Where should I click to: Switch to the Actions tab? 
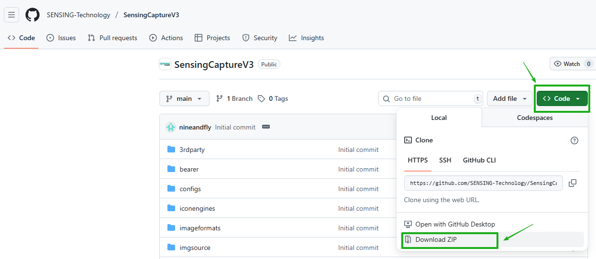pyautogui.click(x=166, y=38)
